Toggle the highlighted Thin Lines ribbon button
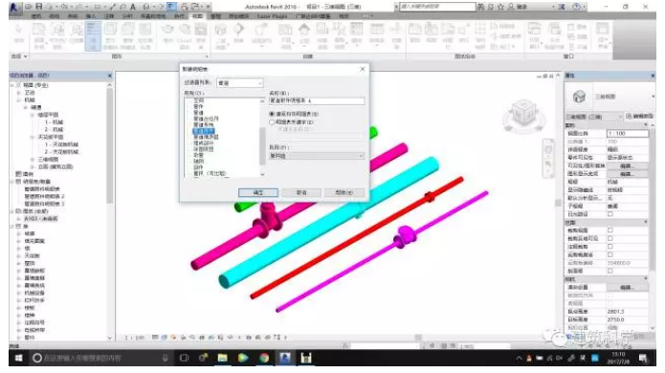 point(93,36)
